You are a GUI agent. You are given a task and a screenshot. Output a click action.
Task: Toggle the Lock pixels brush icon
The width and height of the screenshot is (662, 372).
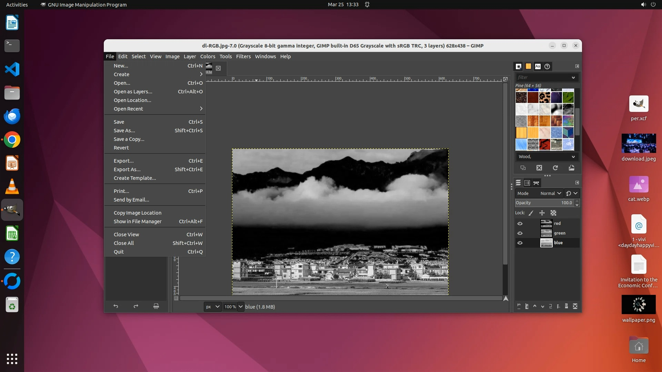point(531,213)
